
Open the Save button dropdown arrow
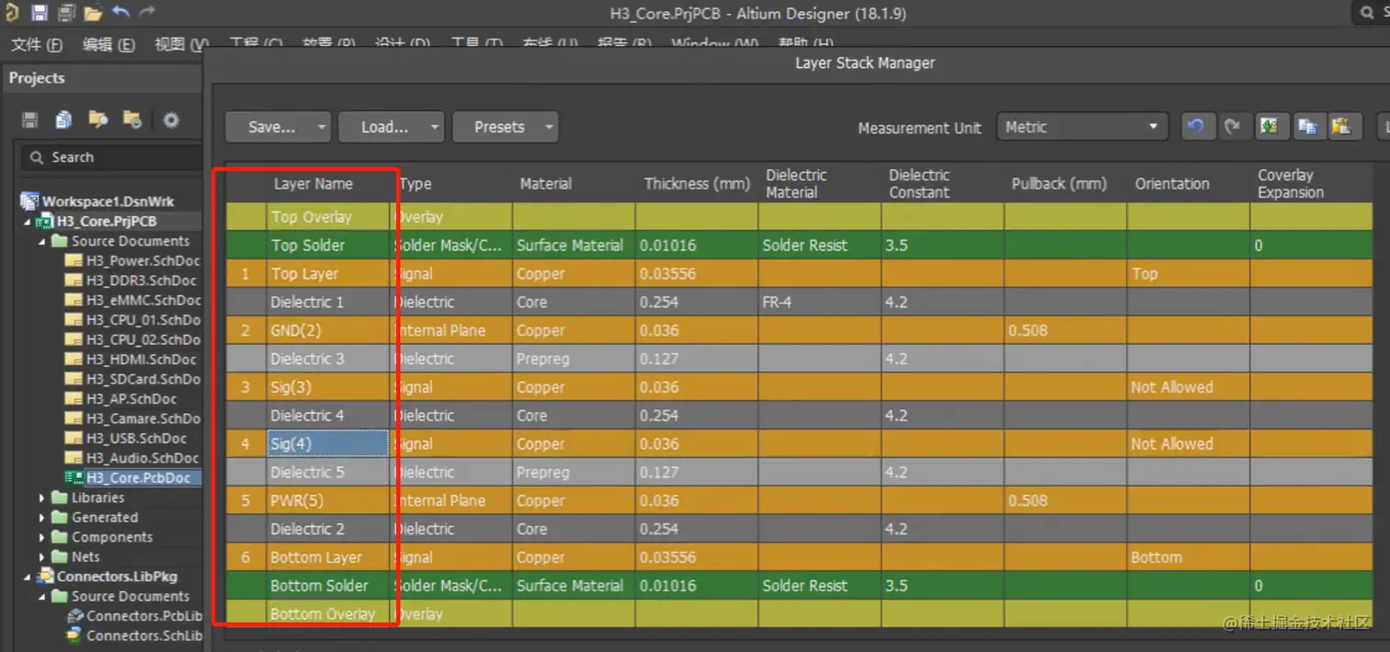(x=322, y=127)
